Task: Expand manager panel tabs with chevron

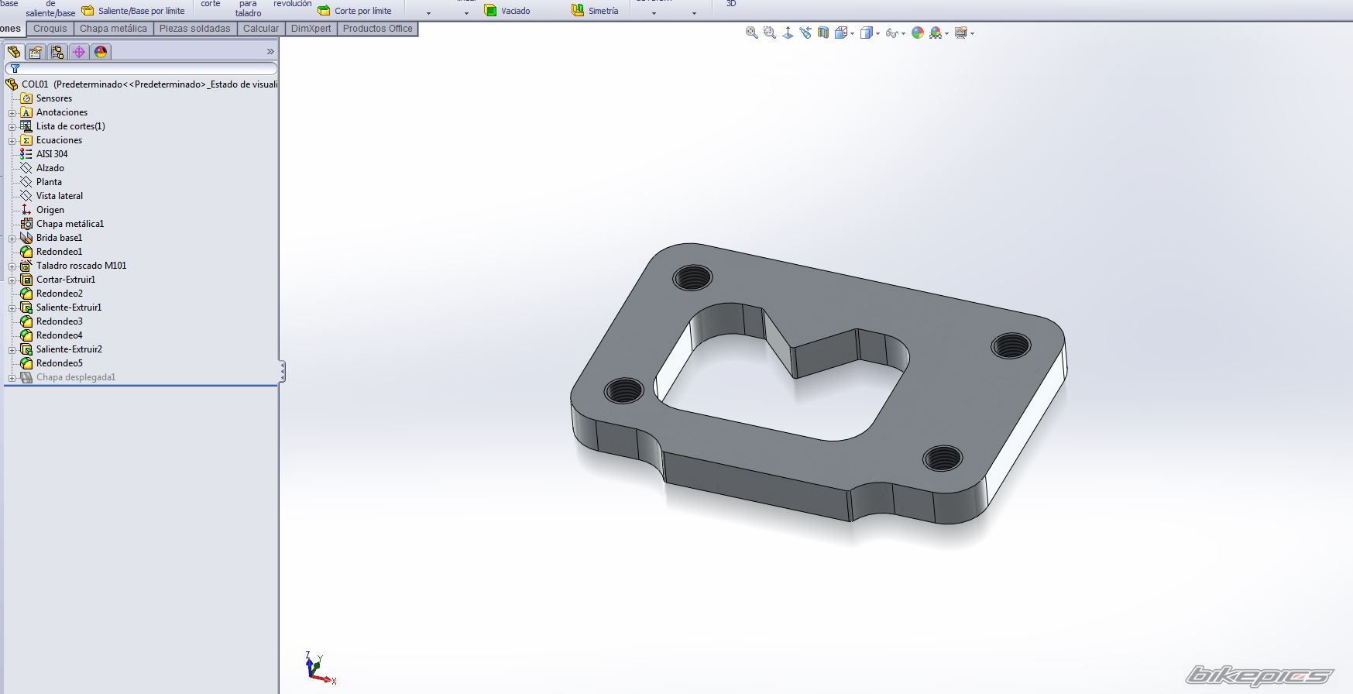Action: [x=270, y=52]
